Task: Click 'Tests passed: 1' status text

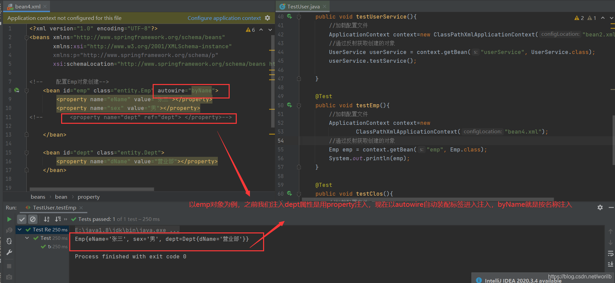Action: pos(97,219)
